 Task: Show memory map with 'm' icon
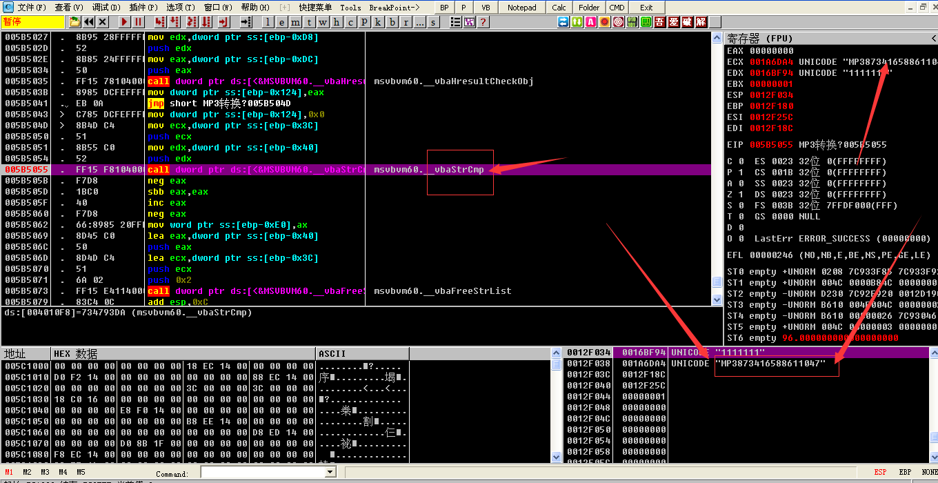pos(295,22)
